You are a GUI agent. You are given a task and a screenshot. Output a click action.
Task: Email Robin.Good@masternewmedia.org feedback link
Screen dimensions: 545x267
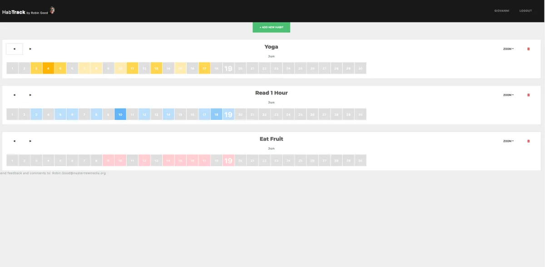tap(79, 173)
